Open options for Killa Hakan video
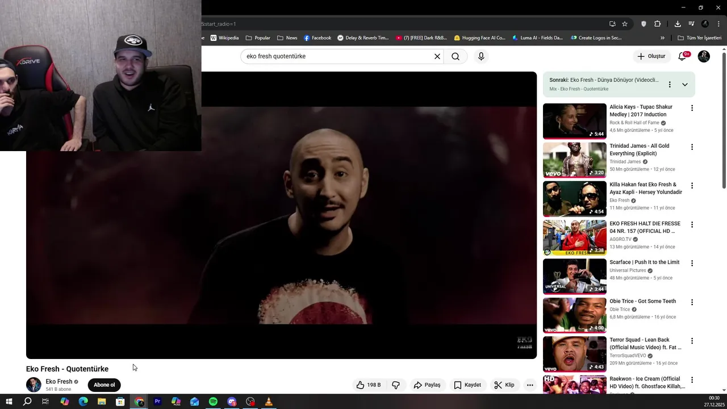This screenshot has width=727, height=409. click(x=692, y=186)
